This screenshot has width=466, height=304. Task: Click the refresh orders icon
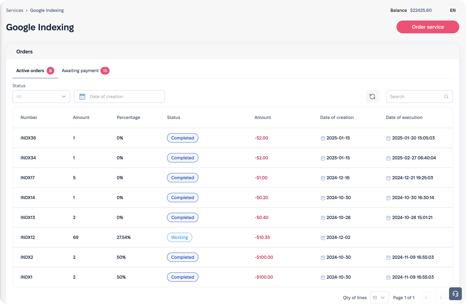372,97
